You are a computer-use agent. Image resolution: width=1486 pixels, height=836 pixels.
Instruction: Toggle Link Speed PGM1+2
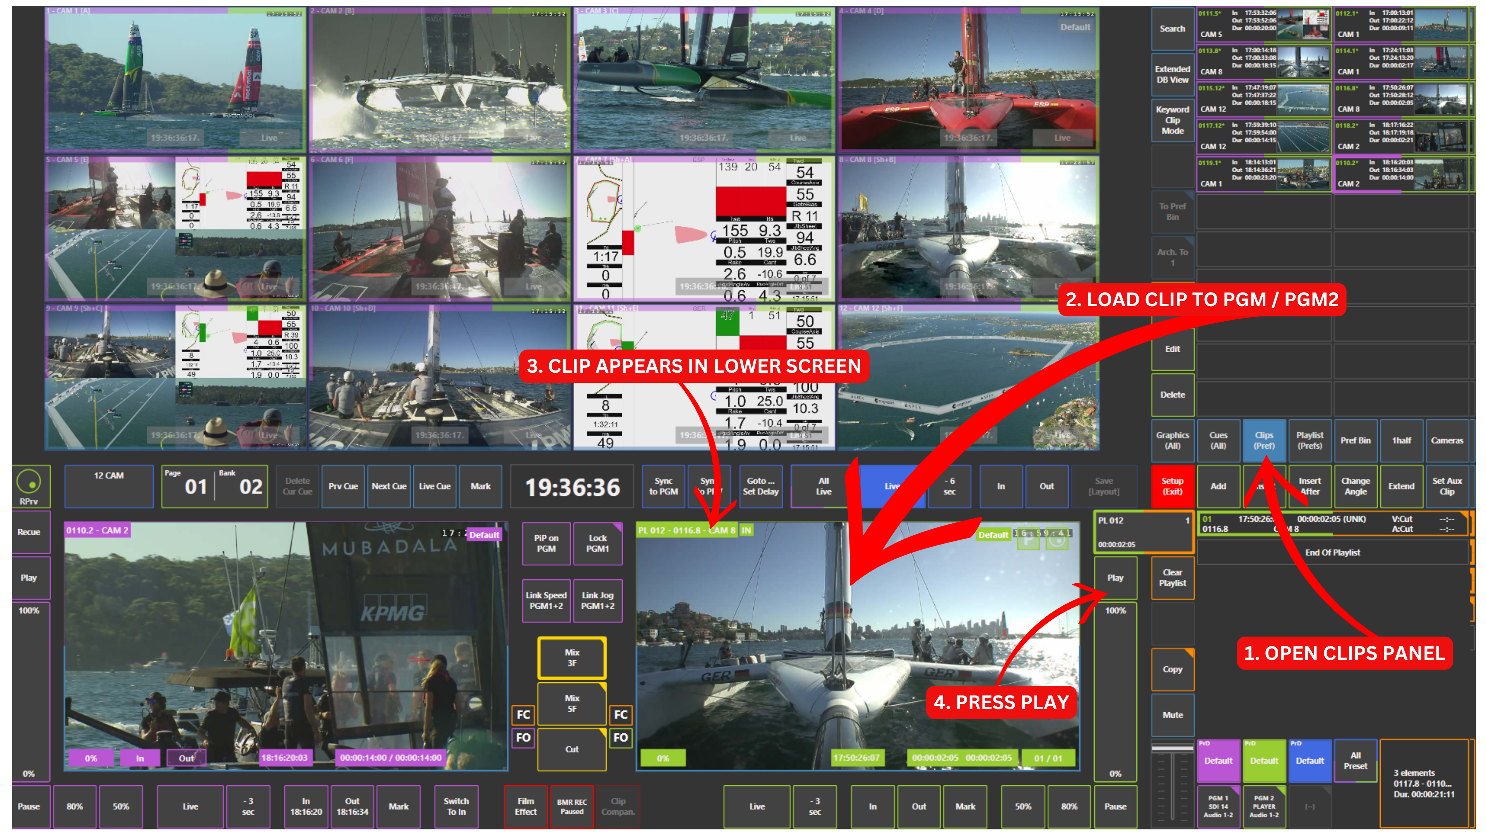(x=546, y=601)
